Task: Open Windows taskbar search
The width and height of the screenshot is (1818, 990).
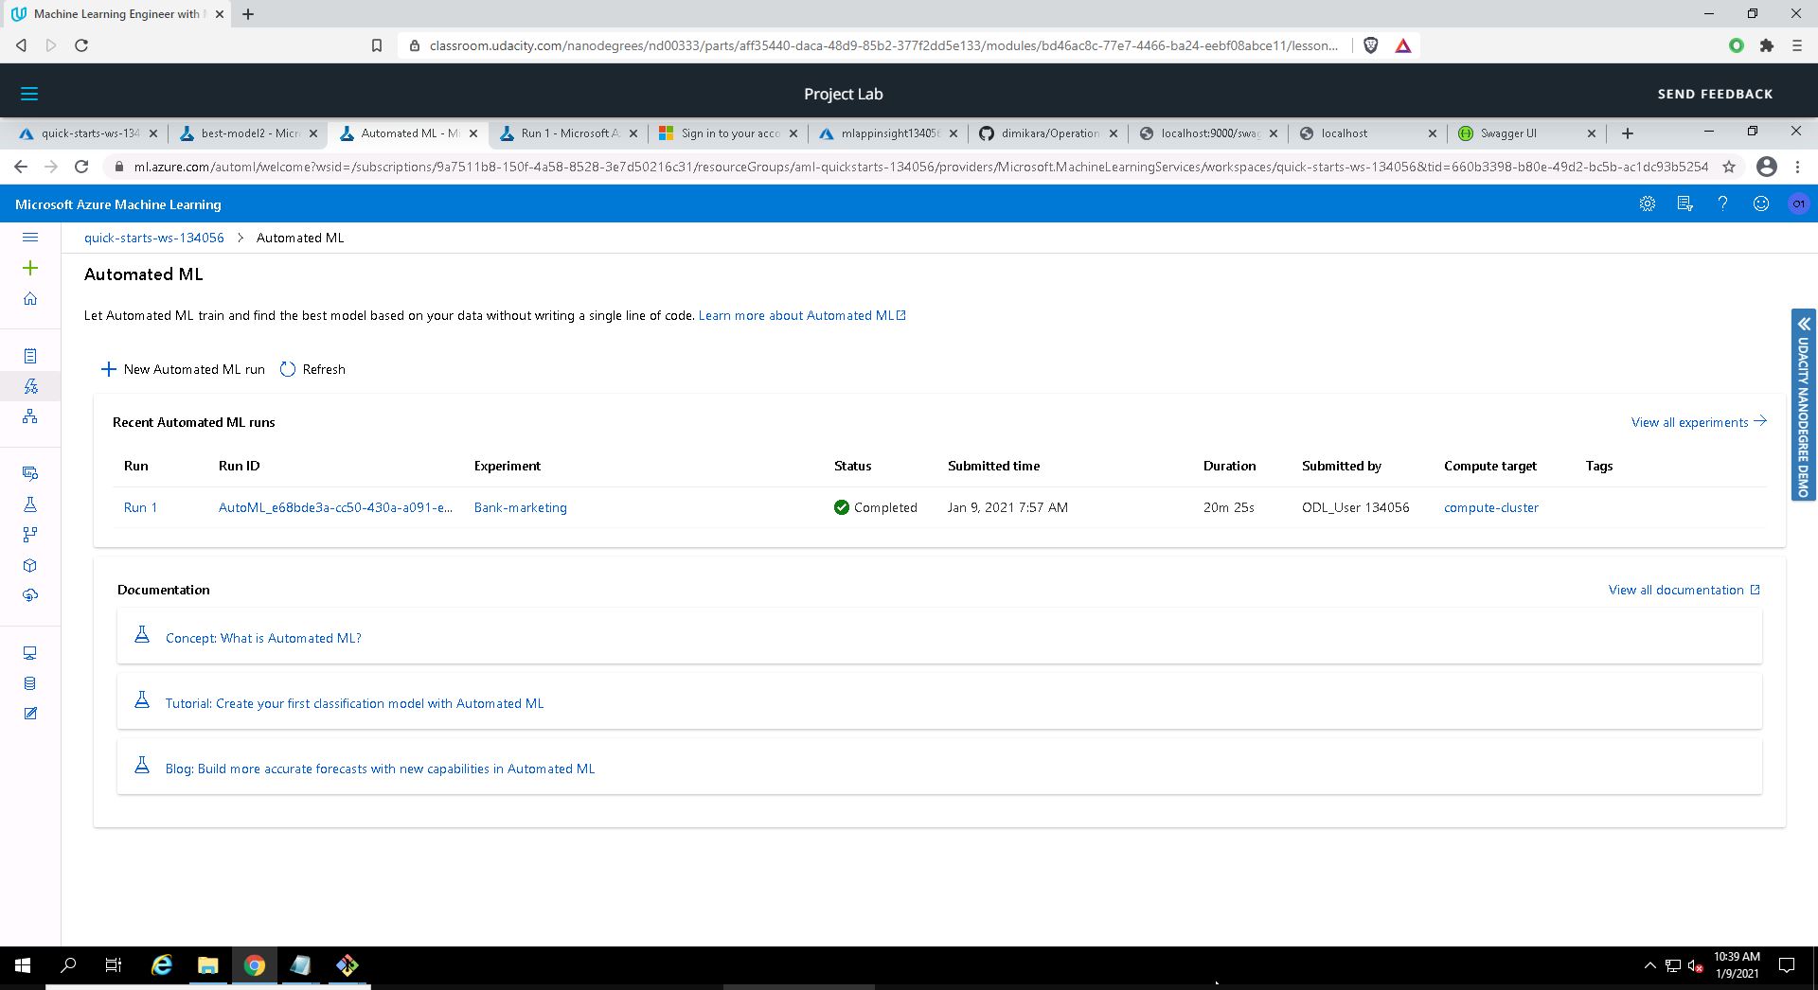Action: pos(68,965)
